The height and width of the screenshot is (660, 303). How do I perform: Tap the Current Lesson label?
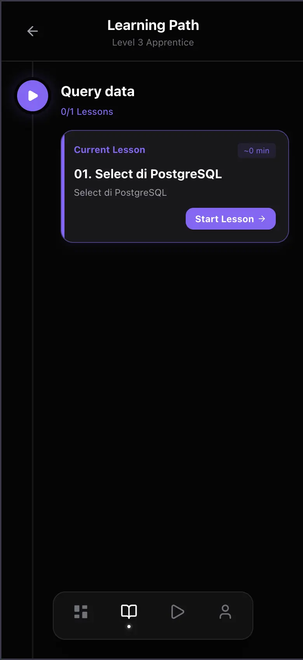pos(110,150)
